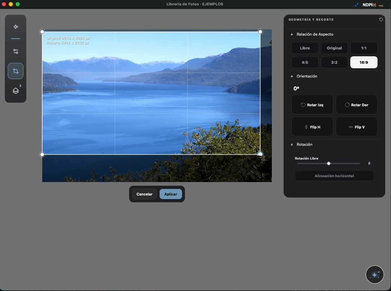This screenshot has width=391, height=291.
Task: Open the AI sparkle assistant button
Action: coord(375,274)
